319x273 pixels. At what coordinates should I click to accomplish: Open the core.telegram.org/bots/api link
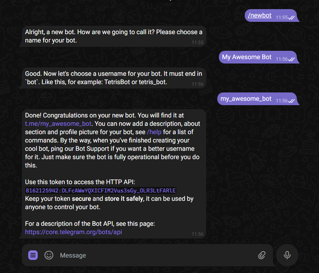(x=73, y=232)
